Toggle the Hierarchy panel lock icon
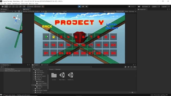The height and width of the screenshot is (96, 171). (x=28, y=65)
